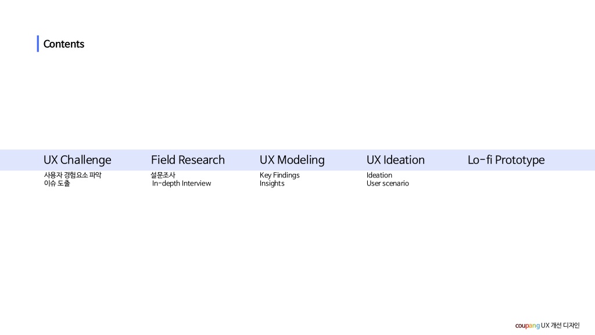Screen dimensions: 595x335
Task: Click the Insights text under UX Modeling
Action: click(x=272, y=183)
